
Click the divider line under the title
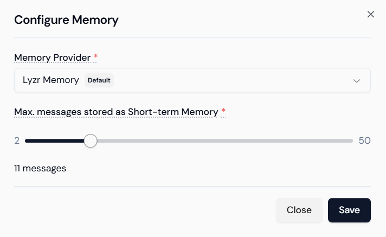(x=192, y=38)
